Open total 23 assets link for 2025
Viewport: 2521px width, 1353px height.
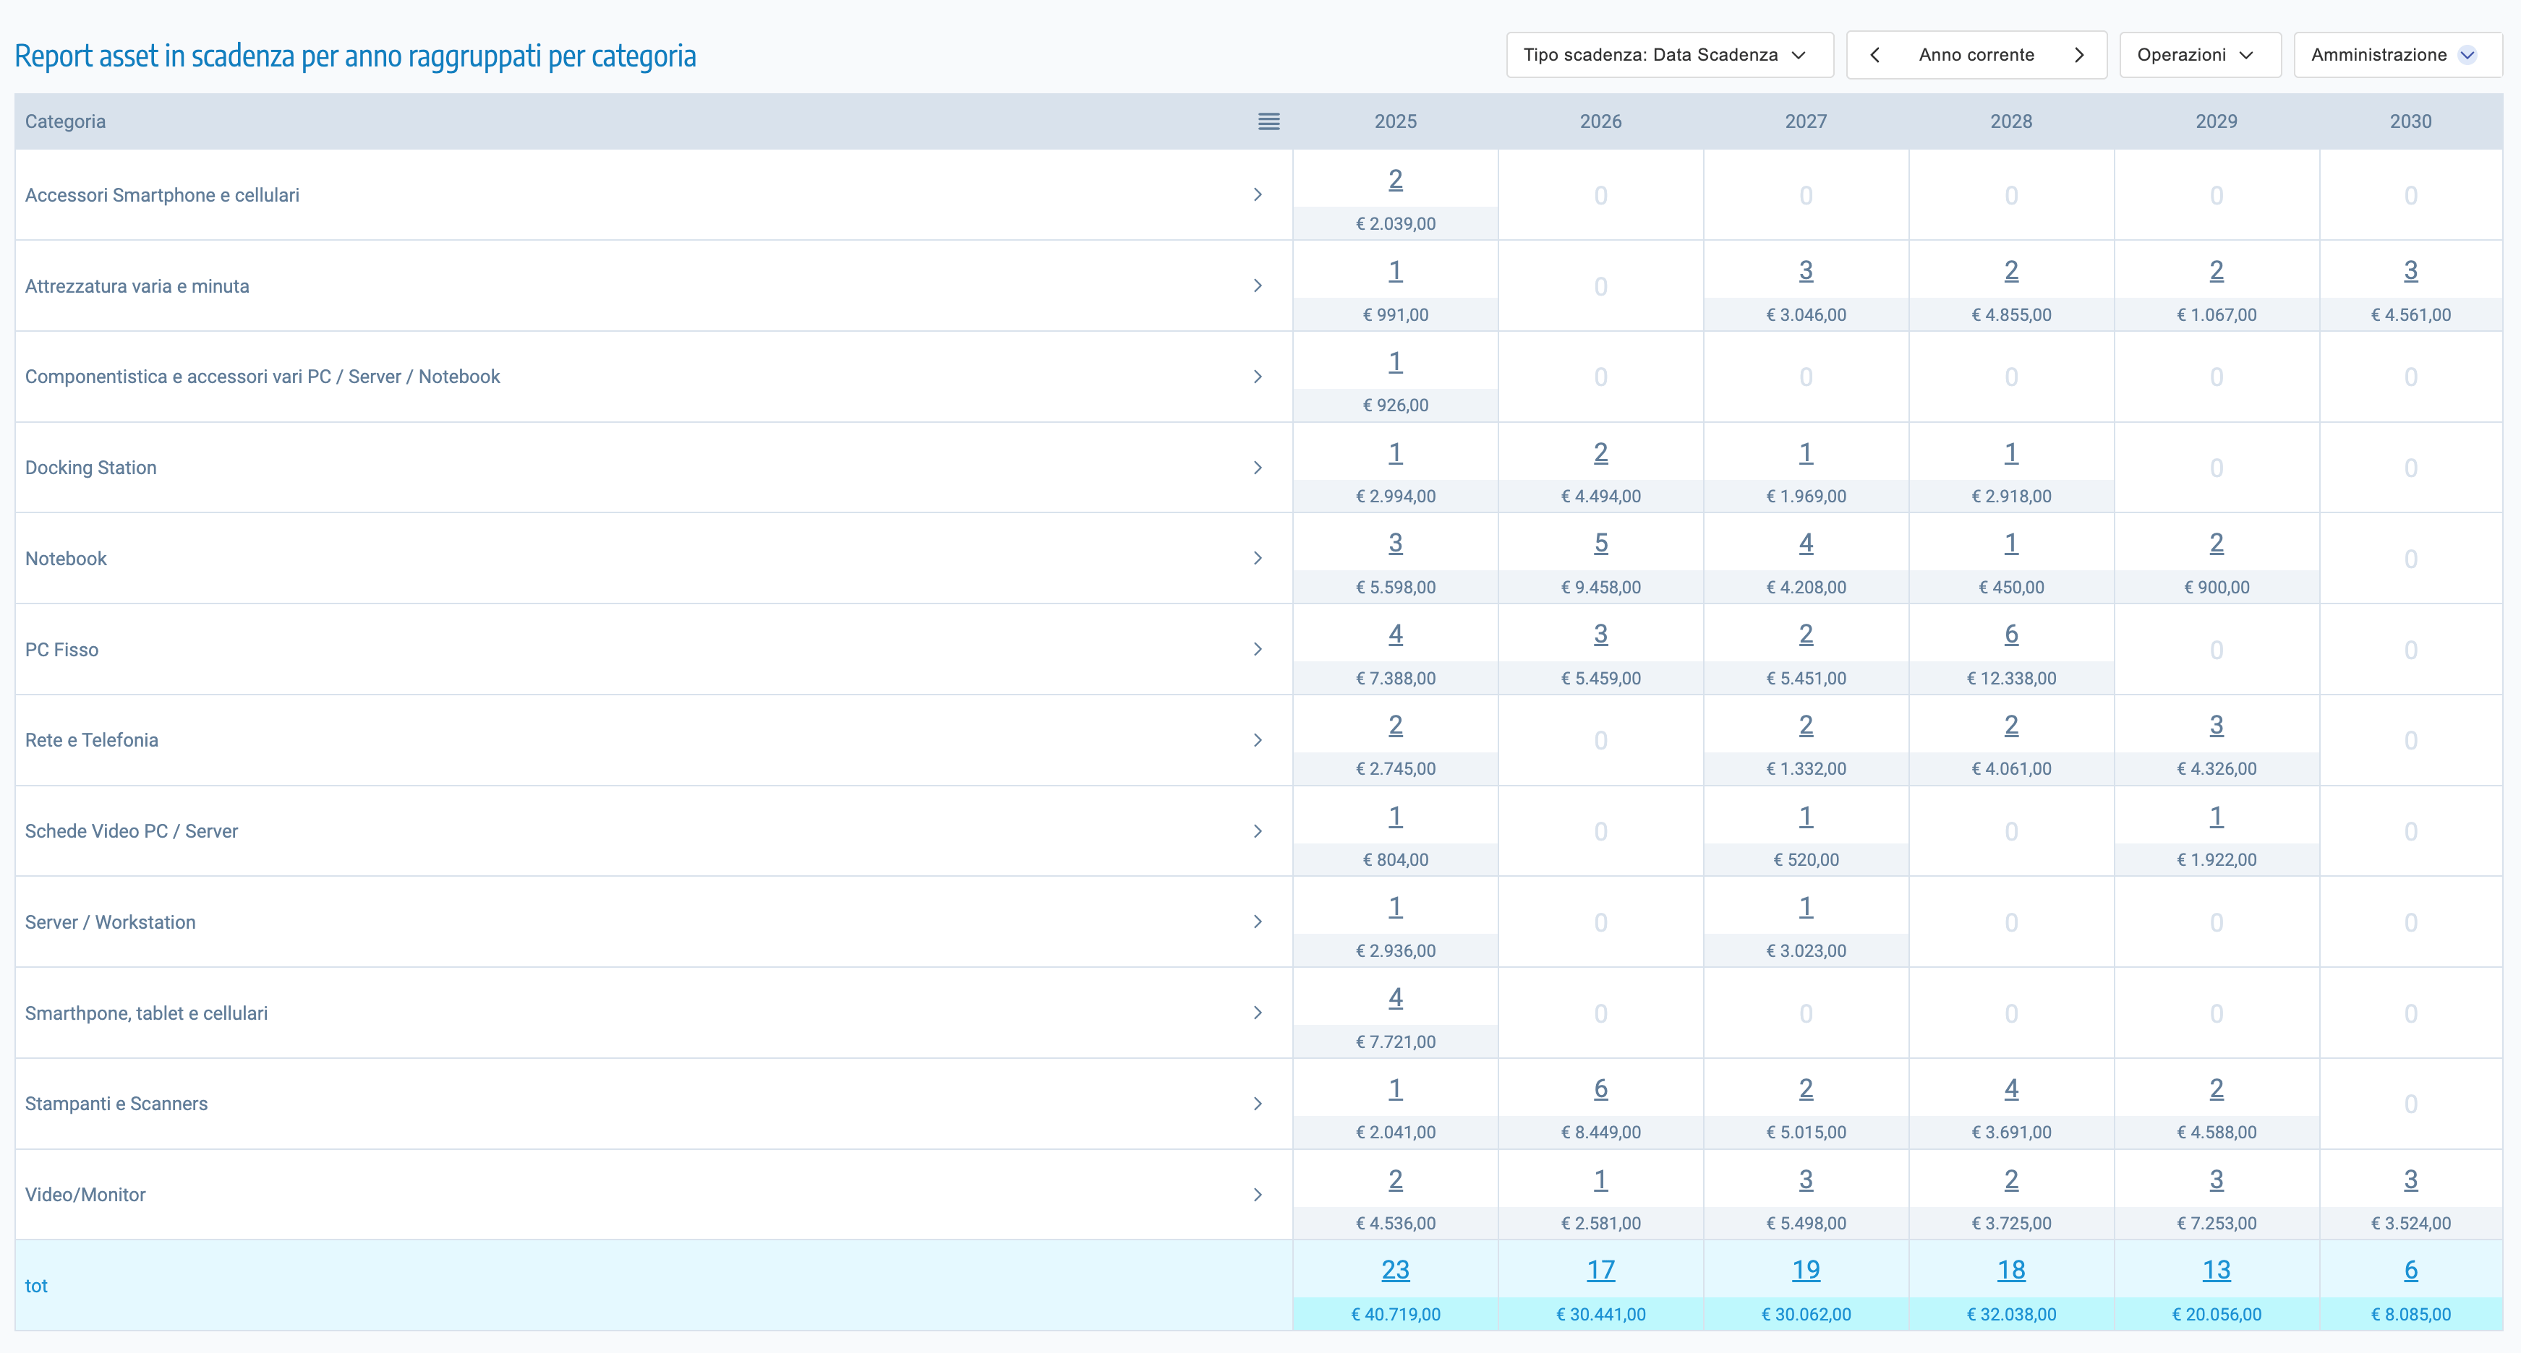tap(1394, 1270)
